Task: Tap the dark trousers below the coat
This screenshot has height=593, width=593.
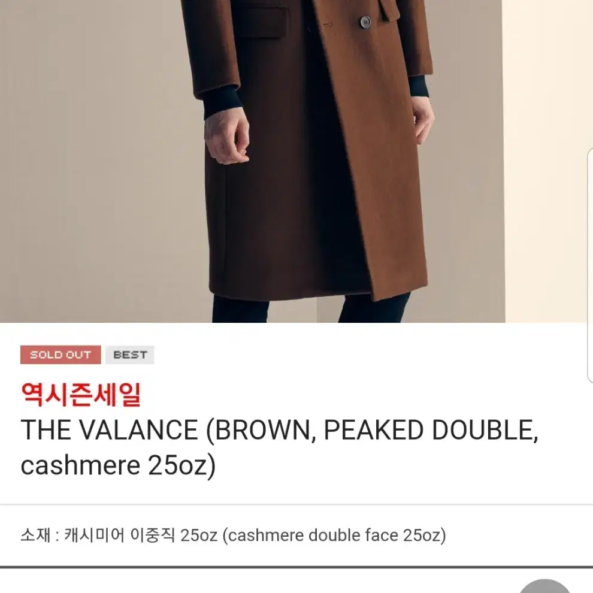Action: coord(311,308)
